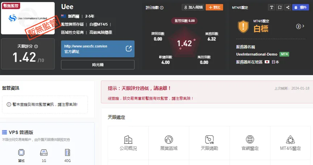Click the 軟體指數 4.00 value
Image resolution: width=313 pixels, height=165 pixels.
(166, 62)
